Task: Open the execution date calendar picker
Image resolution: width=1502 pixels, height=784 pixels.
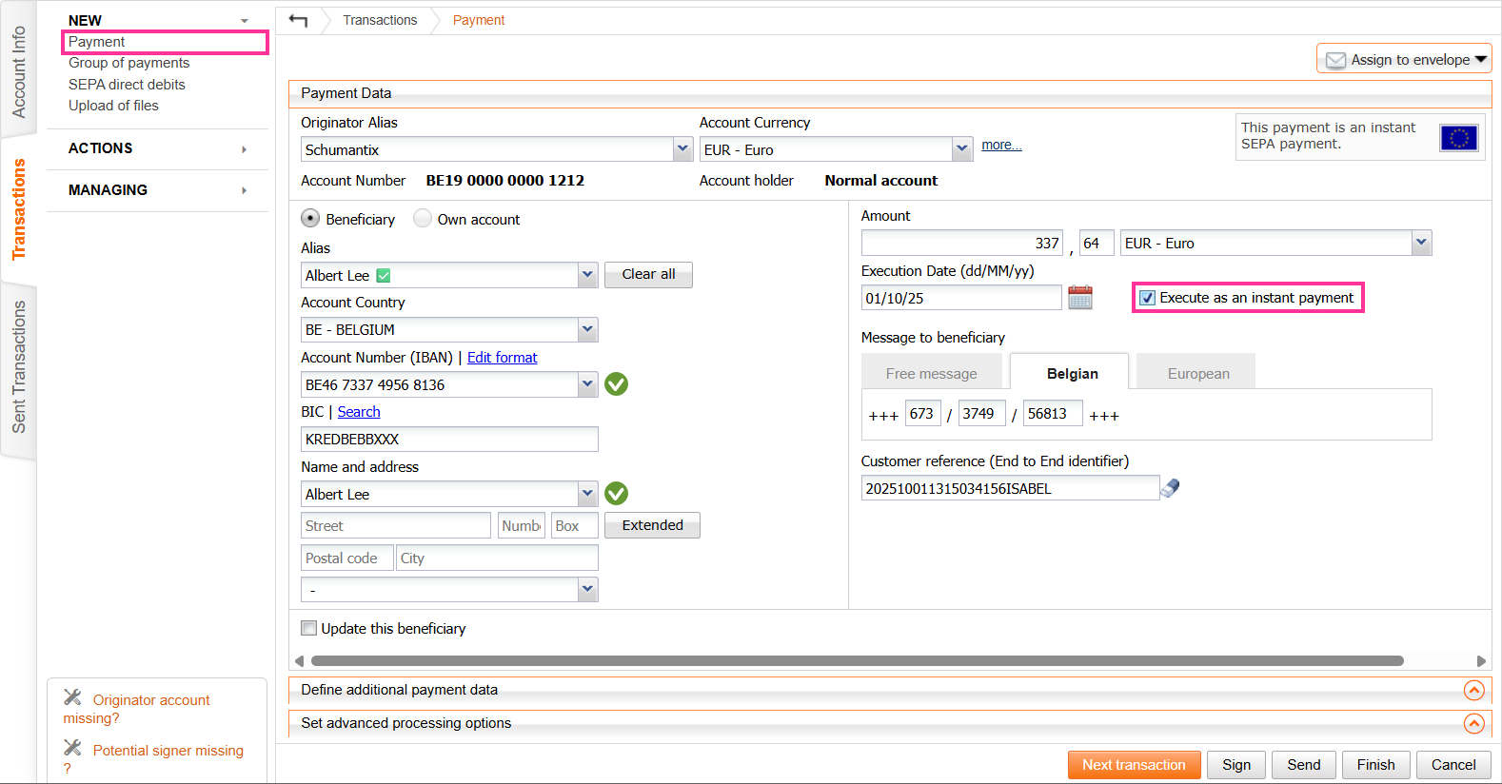Action: point(1080,298)
